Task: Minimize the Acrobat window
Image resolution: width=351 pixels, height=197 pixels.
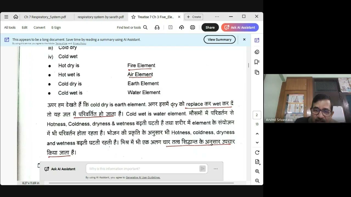Action: pyautogui.click(x=231, y=17)
